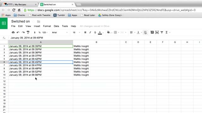Open text color picker

point(101,33)
